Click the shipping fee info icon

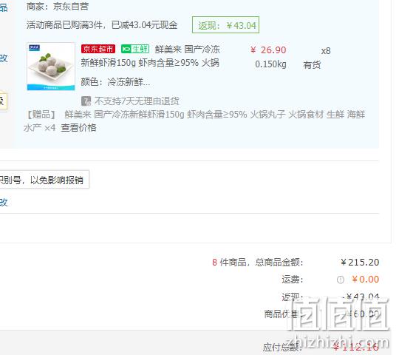pyautogui.click(x=341, y=280)
